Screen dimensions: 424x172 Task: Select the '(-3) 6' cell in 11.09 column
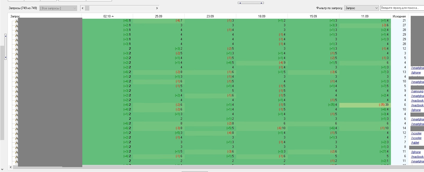(x=365, y=25)
